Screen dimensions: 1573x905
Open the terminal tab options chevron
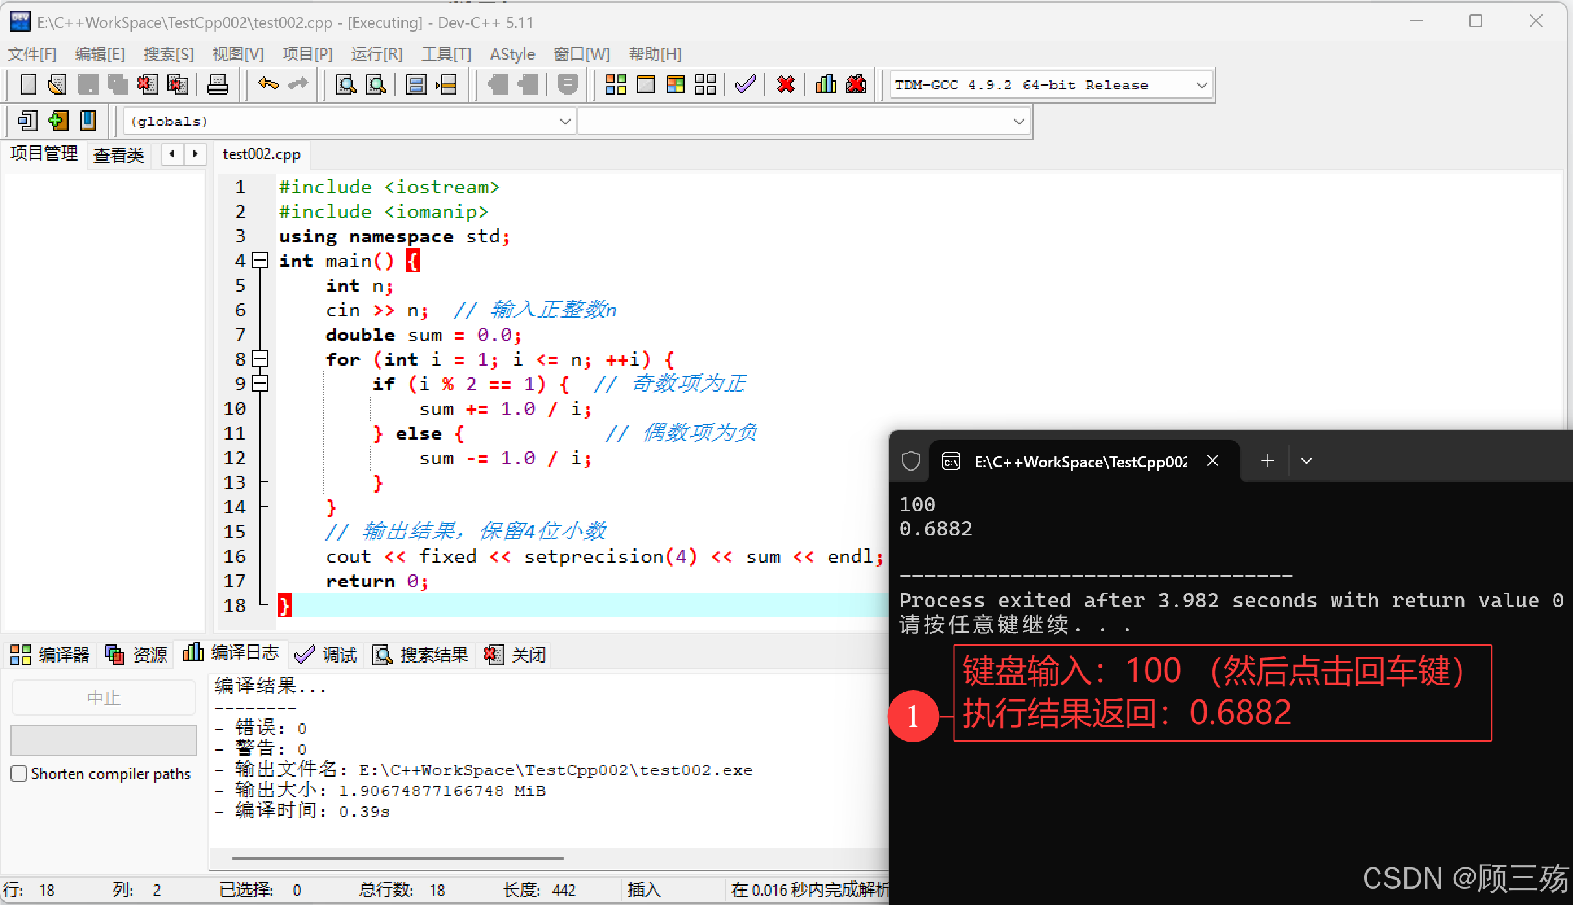(x=1307, y=461)
